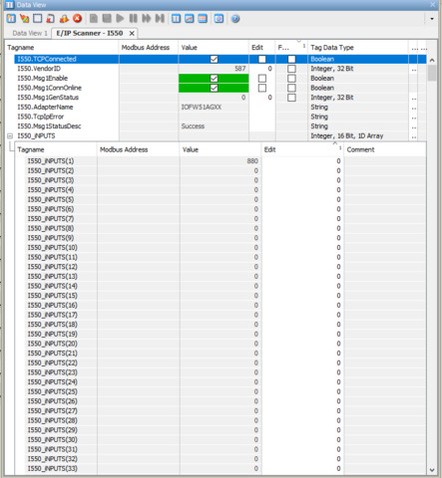Open the ellipsis button on I550.AdapterName row

pyautogui.click(x=414, y=108)
